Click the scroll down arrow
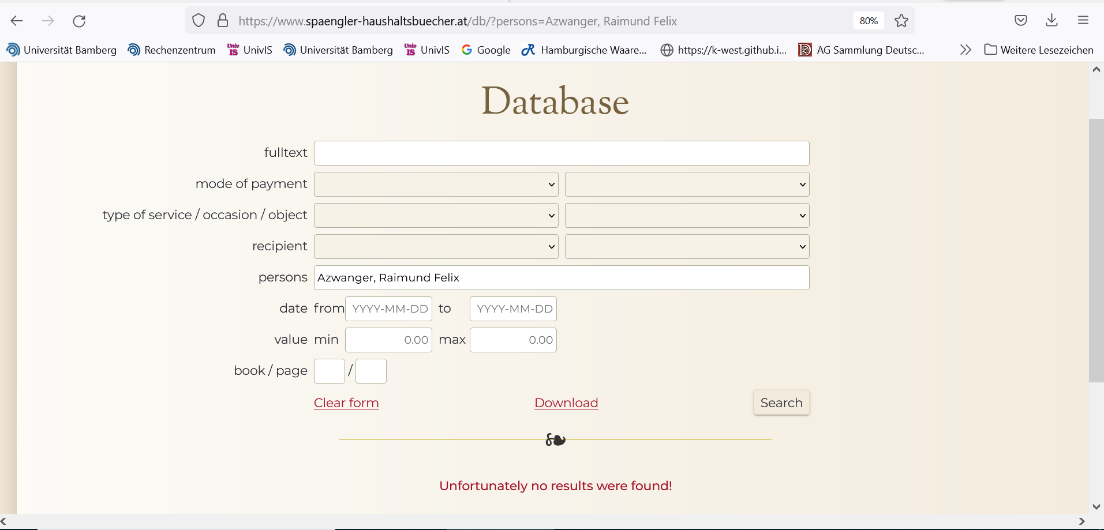 click(x=1096, y=507)
